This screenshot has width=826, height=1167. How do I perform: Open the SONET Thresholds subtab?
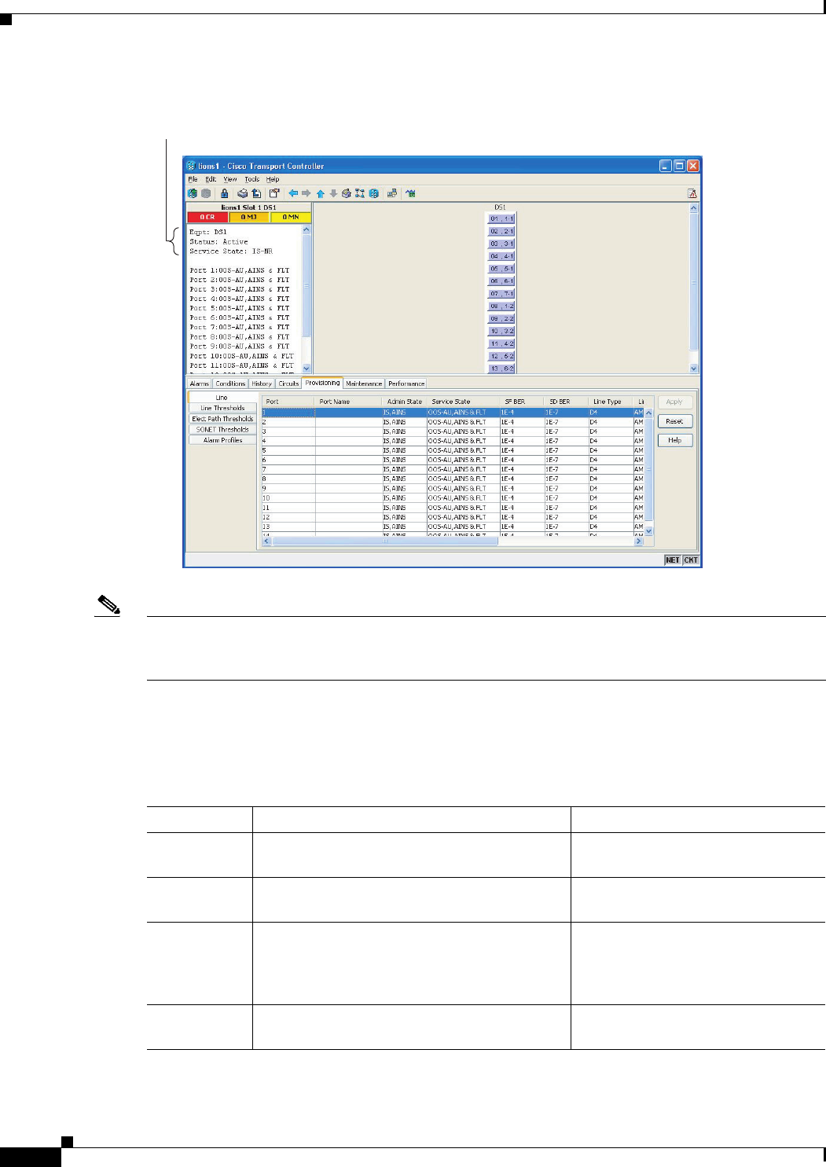click(x=222, y=430)
